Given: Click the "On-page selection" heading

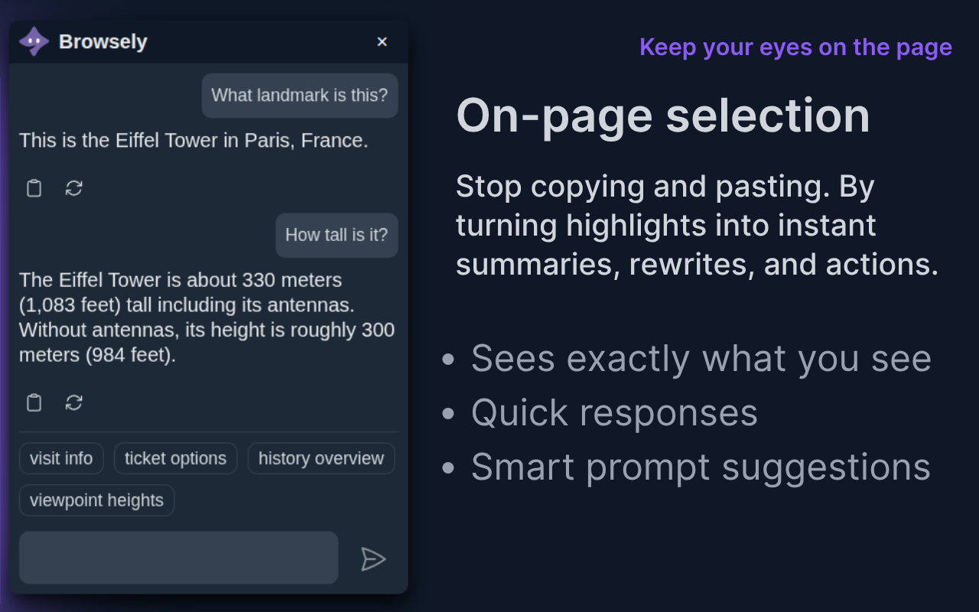Looking at the screenshot, I should (x=663, y=116).
